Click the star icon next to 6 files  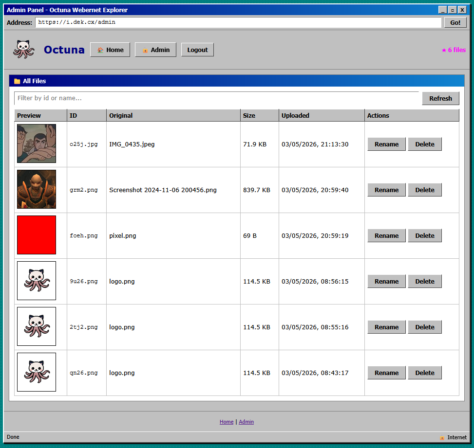(444, 50)
